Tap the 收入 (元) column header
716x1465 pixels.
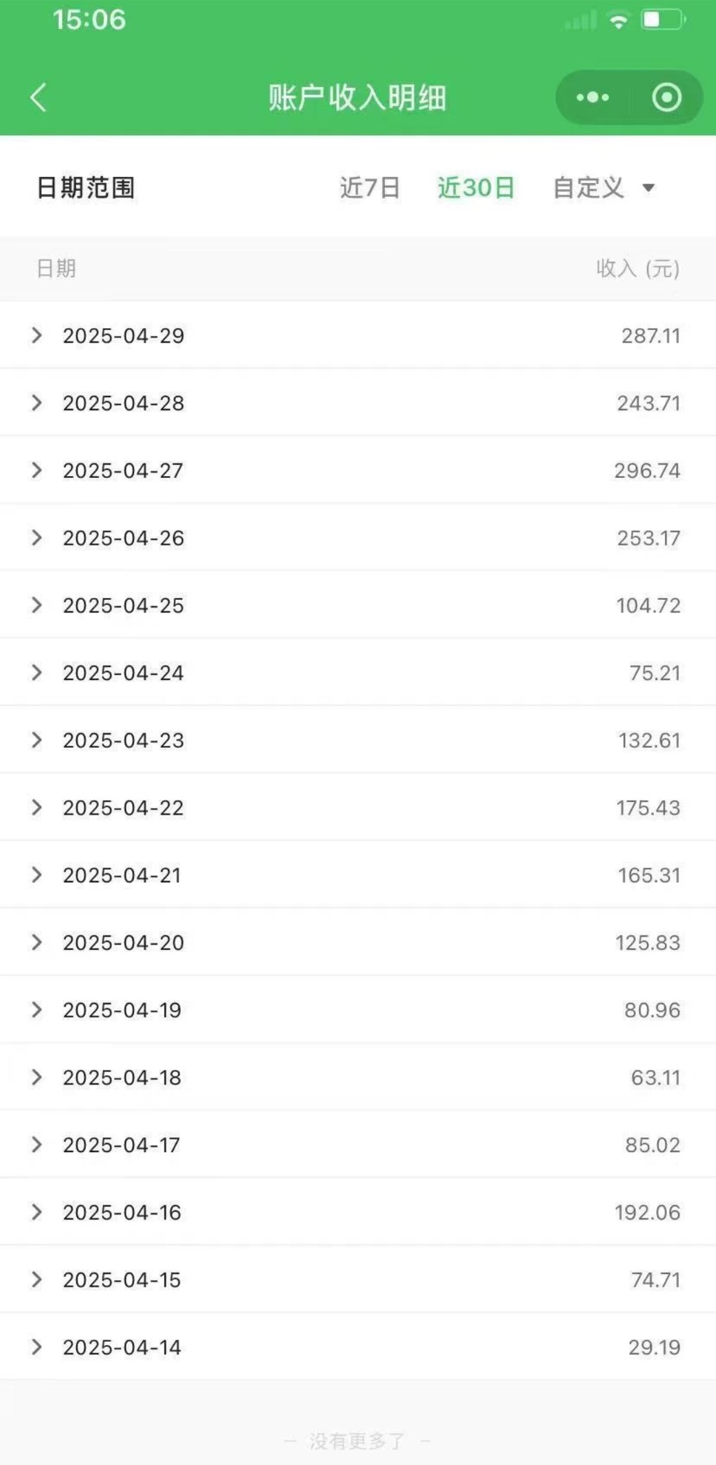(638, 268)
